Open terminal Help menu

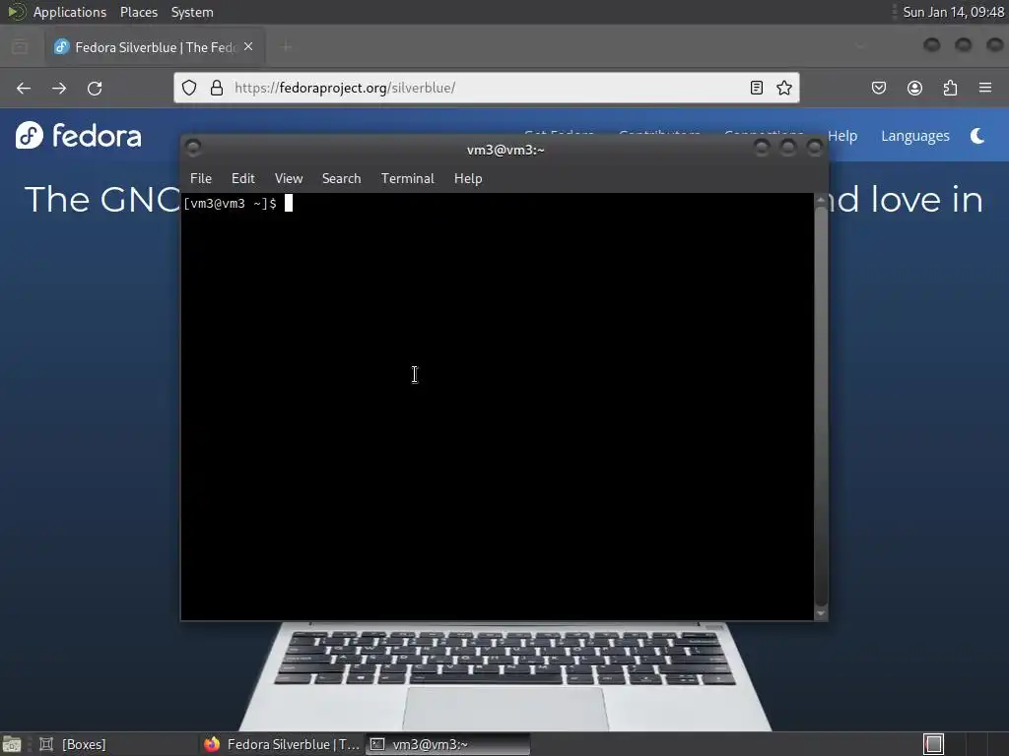pos(468,178)
